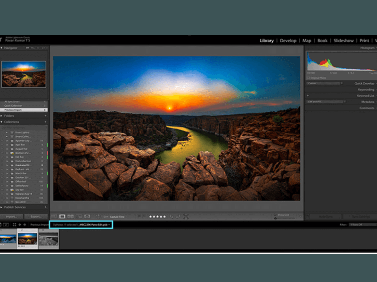Select Loupe view icon in toolbar
377x282 pixels.
pyautogui.click(x=62, y=216)
